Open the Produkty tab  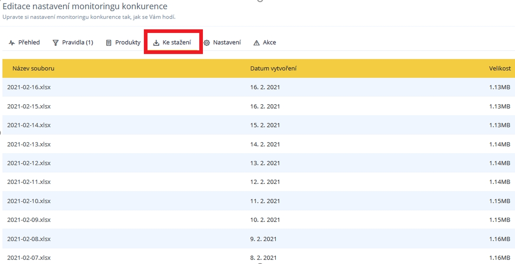(127, 42)
